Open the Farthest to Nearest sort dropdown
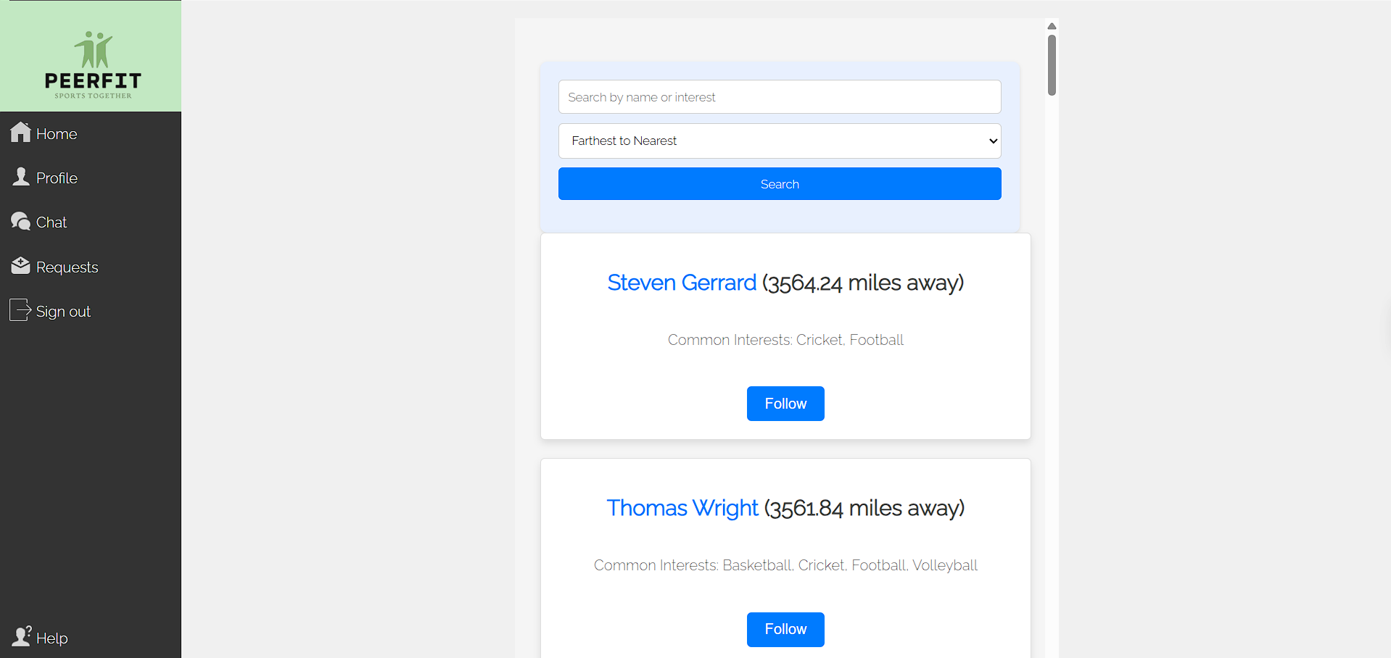 point(779,141)
